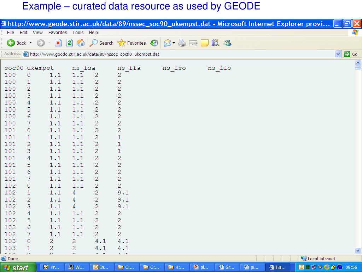The image size is (362, 272).
Task: Go to the Home page icon
Action: (81, 43)
